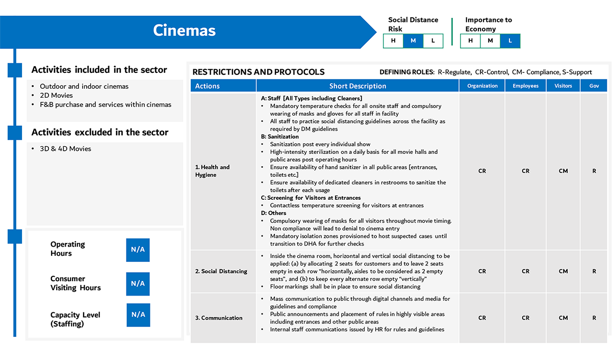Click the Actions column header
The width and height of the screenshot is (612, 344).
pos(223,86)
